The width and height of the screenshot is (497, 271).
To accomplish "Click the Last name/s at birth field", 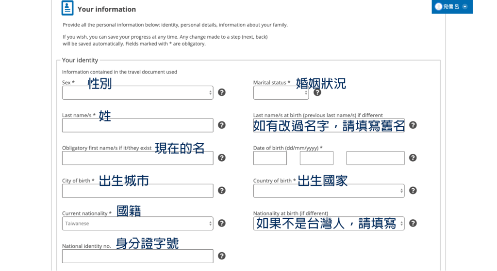I will tap(329, 125).
